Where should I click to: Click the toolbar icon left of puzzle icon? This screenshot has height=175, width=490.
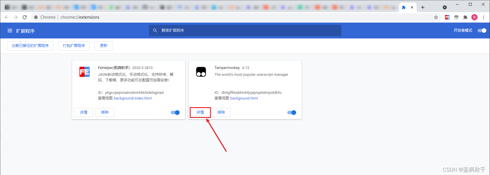point(456,17)
